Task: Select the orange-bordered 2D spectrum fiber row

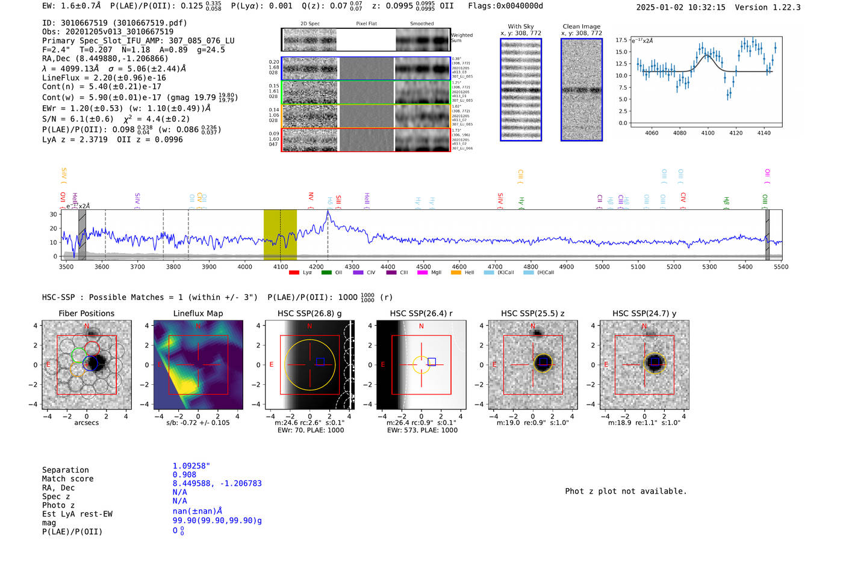Action: 366,115
